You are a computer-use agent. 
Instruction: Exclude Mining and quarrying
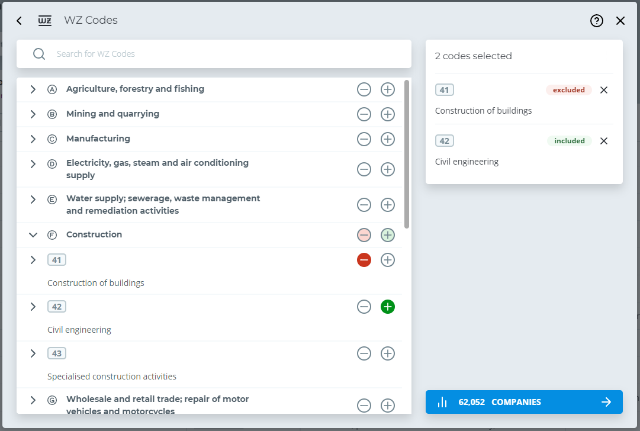[364, 114]
